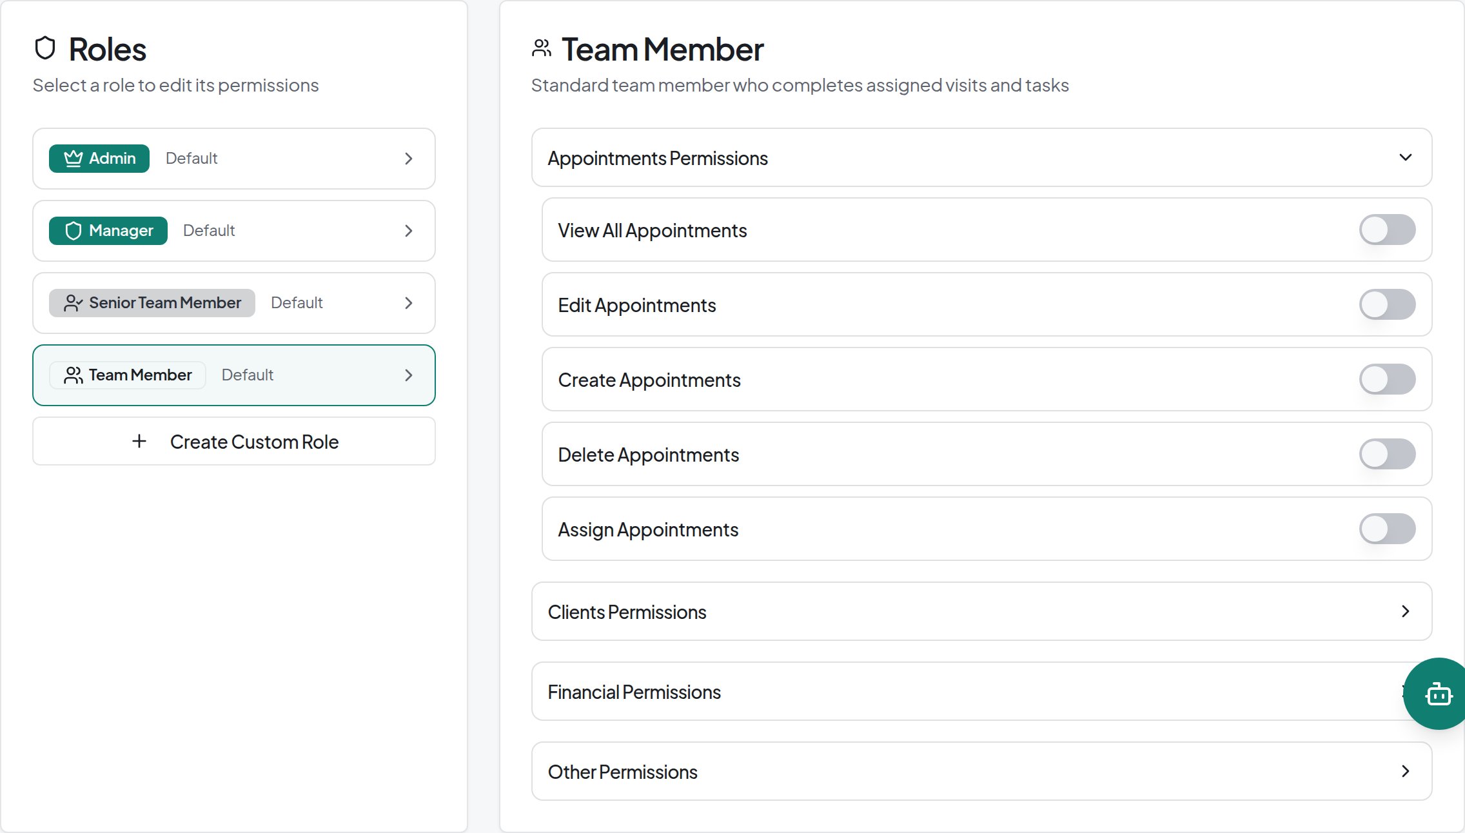Screen dimensions: 1465x833
Task: Click Default label next to Admin
Action: point(192,159)
